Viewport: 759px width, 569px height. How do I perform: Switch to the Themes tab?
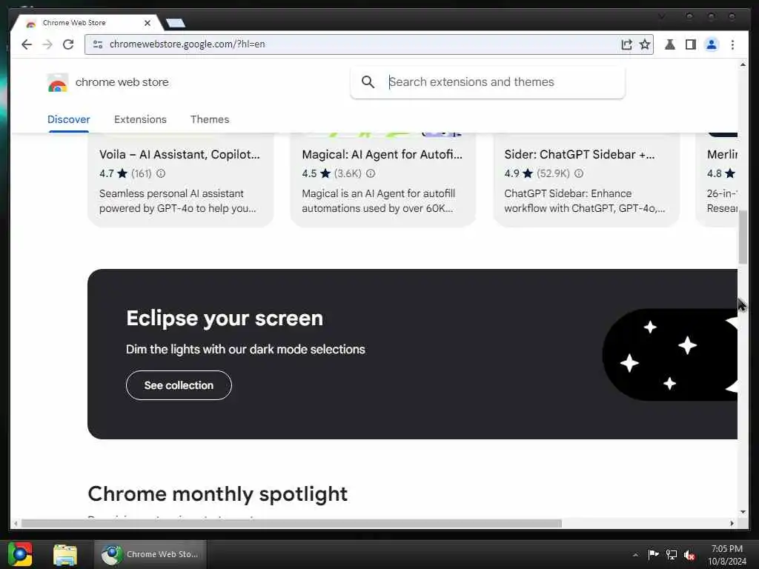[x=210, y=119]
